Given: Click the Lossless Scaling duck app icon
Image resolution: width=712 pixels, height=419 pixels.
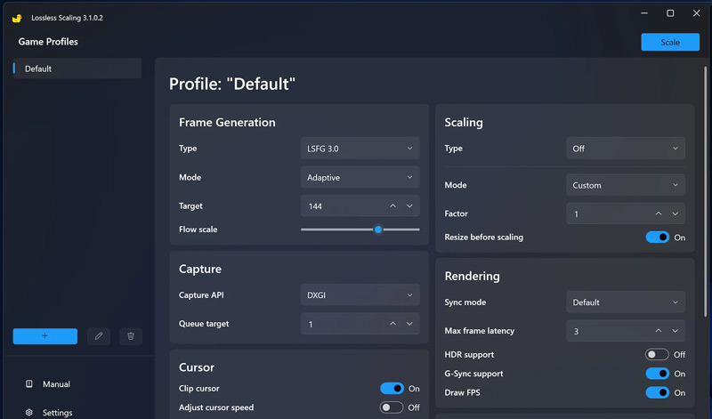Looking at the screenshot, I should 17,18.
